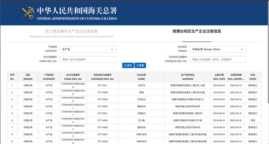Click the 产品类别 CATEGORY column header
This screenshot has height=144, width=269.
(x=49, y=77)
